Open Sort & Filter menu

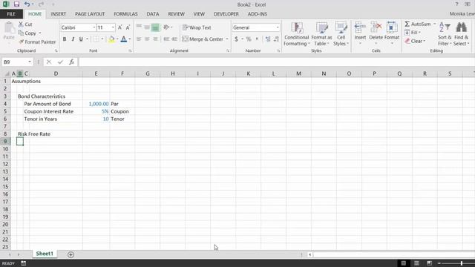445,34
